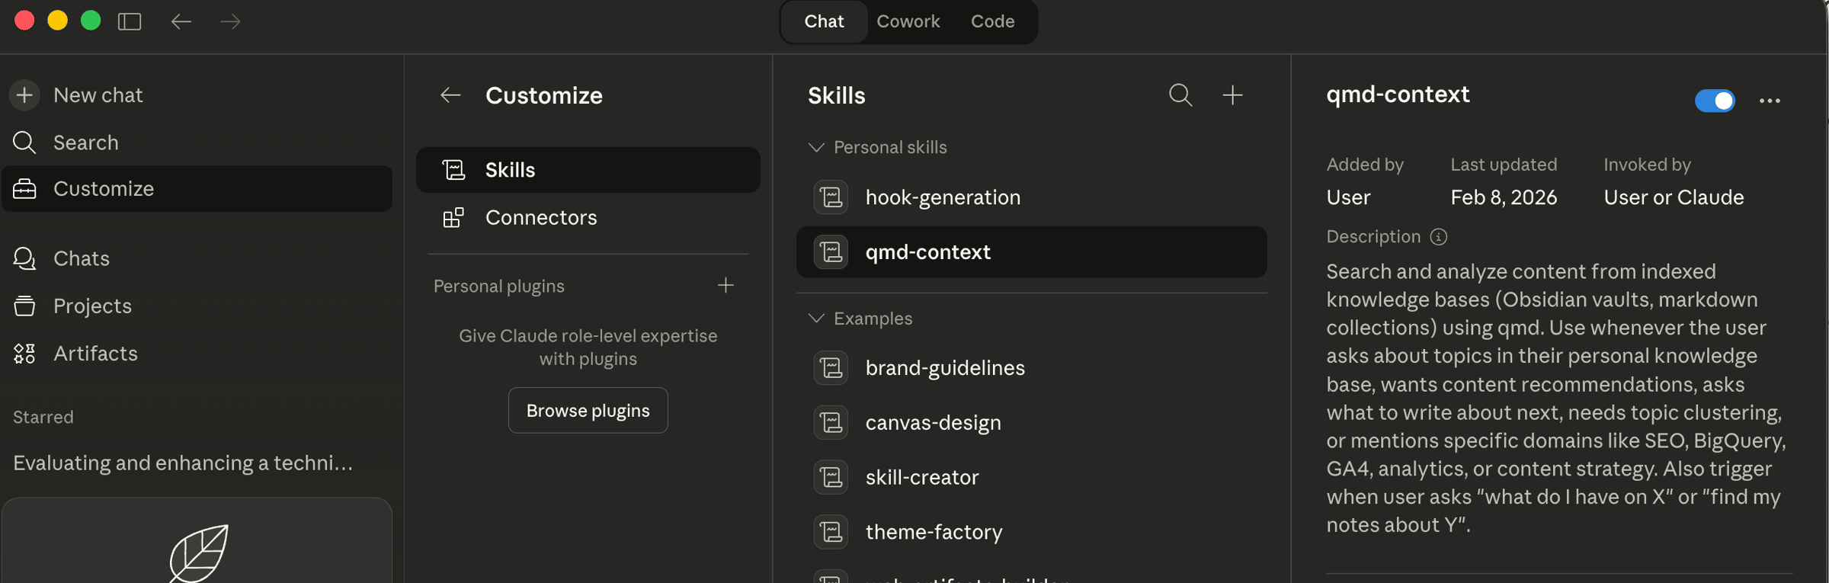The image size is (1829, 583).
Task: Click the Description info icon
Action: coord(1438,237)
